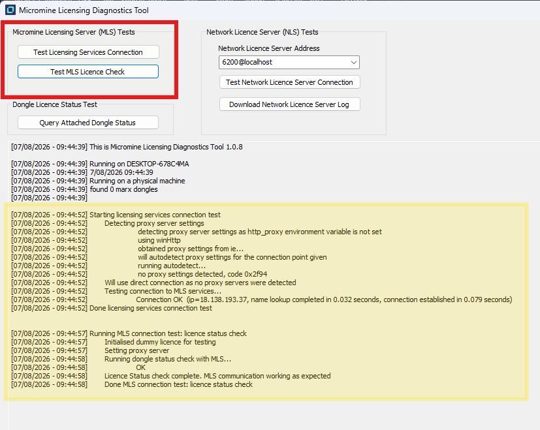Viewport: 540px width, 430px height.
Task: Open the Network Licence Server Address dropdown arrow
Action: pos(353,62)
